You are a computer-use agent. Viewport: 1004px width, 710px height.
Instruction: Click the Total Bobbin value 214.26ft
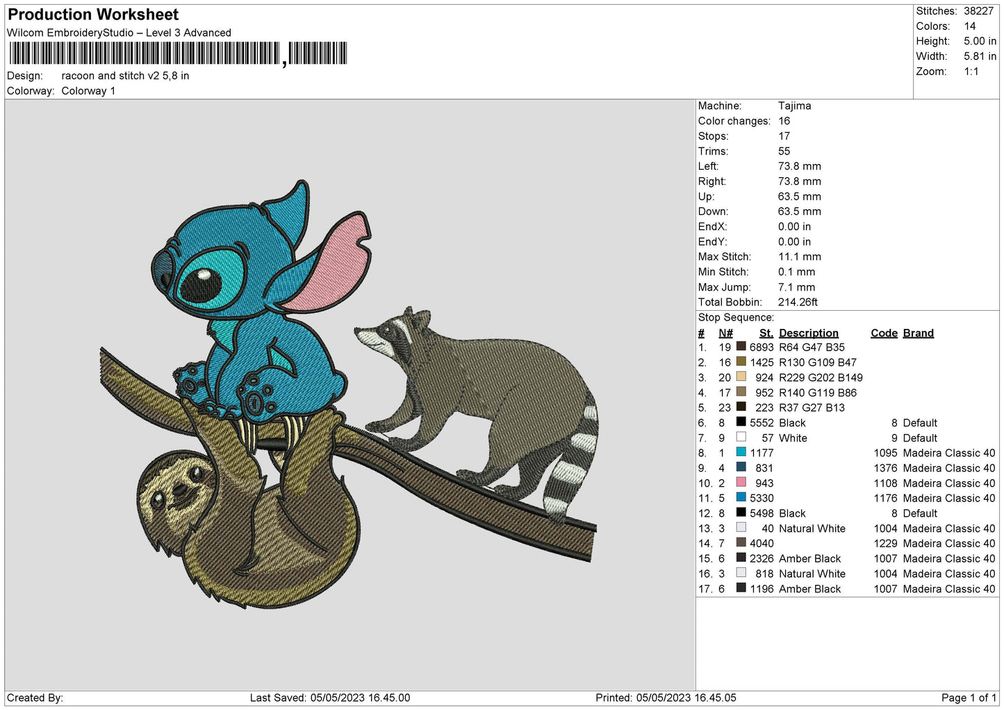point(798,302)
